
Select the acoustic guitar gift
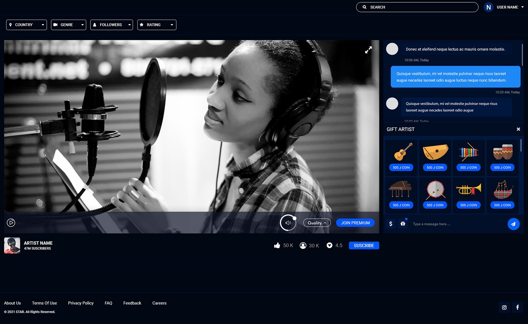(401, 151)
